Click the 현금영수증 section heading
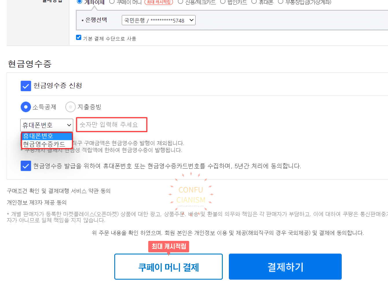This screenshot has width=388, height=295. (x=30, y=64)
